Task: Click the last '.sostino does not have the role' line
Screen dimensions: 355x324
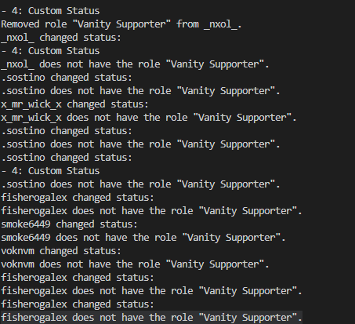Action: click(140, 184)
